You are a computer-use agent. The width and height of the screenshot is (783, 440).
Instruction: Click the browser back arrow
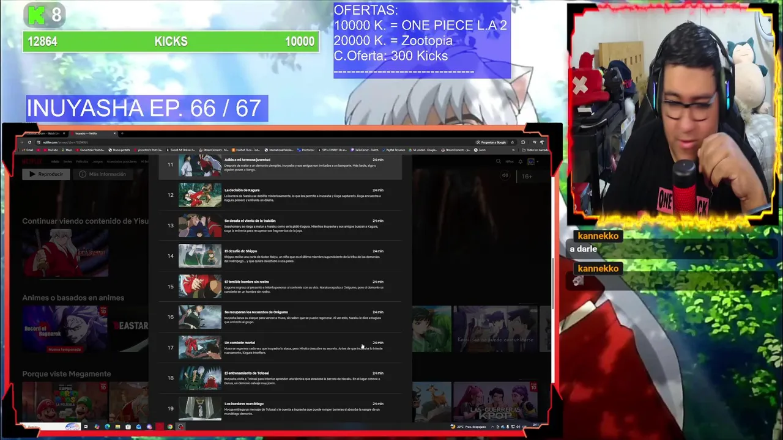coord(21,142)
